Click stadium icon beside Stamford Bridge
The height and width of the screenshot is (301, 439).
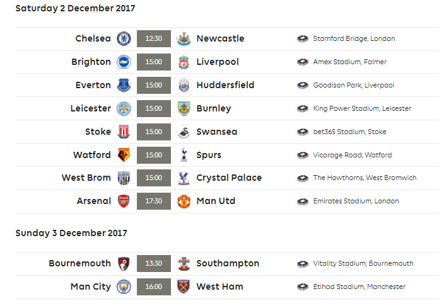(303, 38)
